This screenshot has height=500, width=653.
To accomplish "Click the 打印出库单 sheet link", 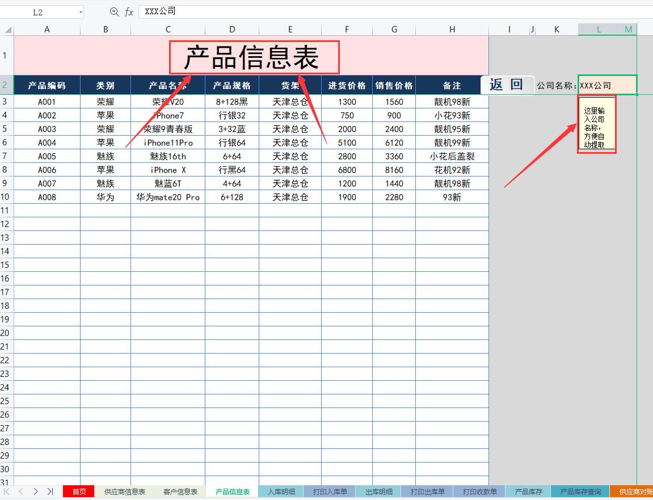I will click(426, 491).
